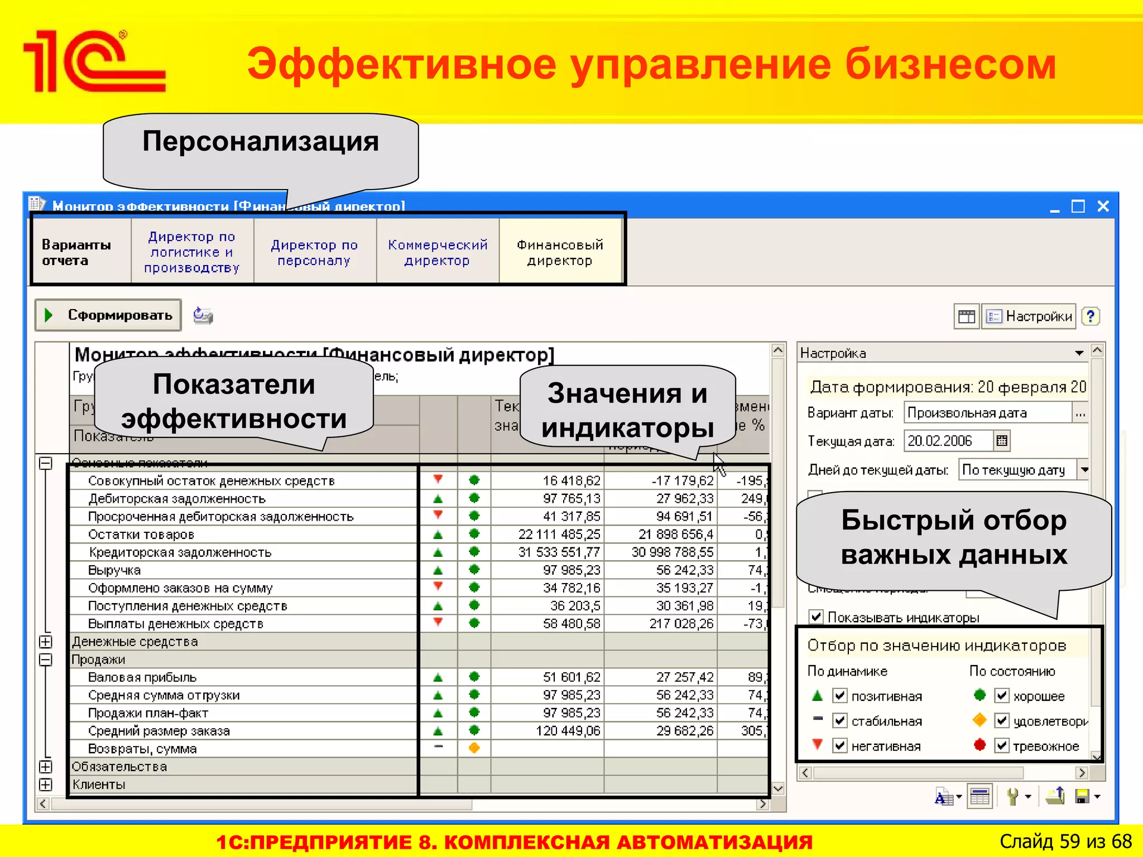Uncheck the позитивная dynamics filter

(840, 696)
